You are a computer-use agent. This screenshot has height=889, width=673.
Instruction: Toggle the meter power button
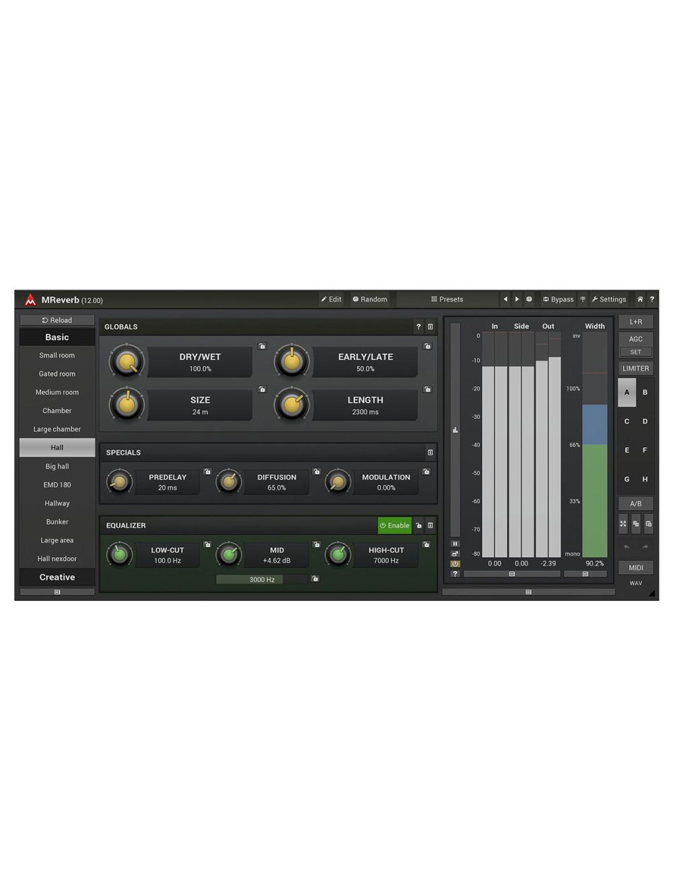pyautogui.click(x=456, y=563)
